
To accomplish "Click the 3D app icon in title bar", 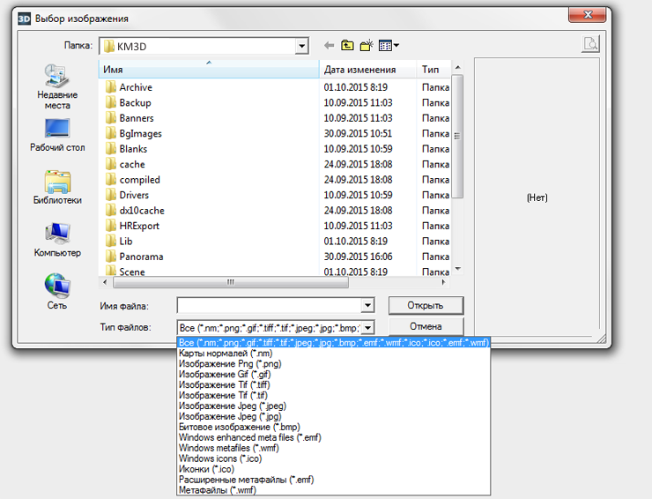I will click(24, 19).
